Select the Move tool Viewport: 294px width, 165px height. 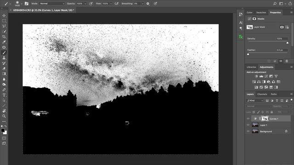(4, 16)
